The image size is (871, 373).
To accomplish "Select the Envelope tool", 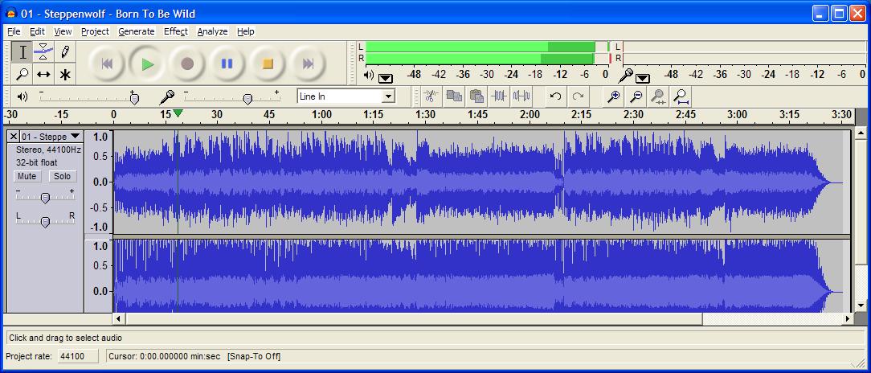I will (43, 52).
